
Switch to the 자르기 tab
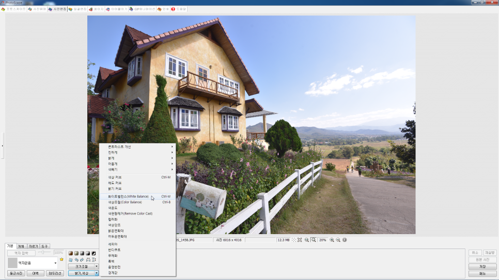tap(33, 246)
